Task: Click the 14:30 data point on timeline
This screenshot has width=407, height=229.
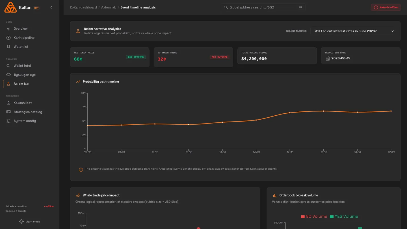Action: [x=290, y=113]
